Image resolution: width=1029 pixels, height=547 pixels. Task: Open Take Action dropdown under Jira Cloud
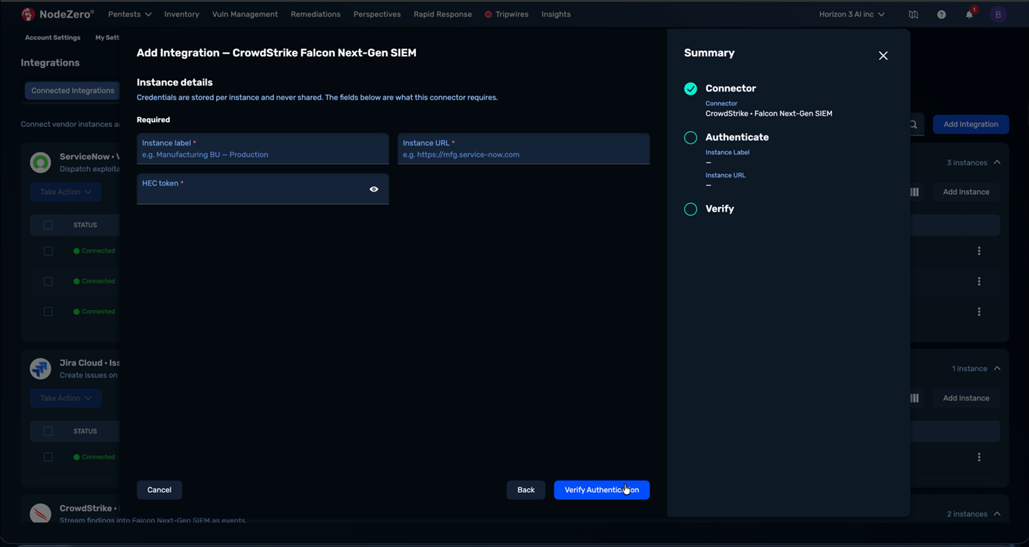[66, 398]
